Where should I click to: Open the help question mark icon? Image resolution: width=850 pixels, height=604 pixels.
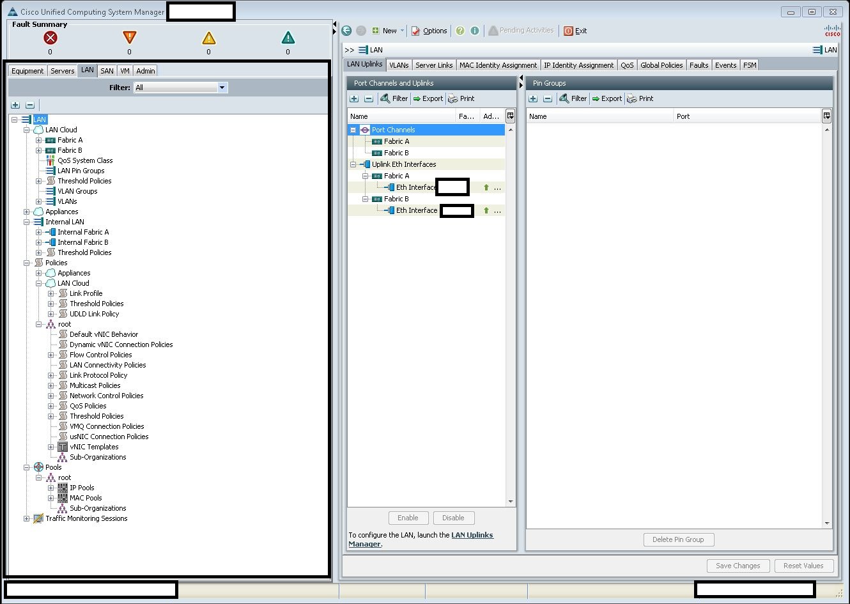pos(460,31)
